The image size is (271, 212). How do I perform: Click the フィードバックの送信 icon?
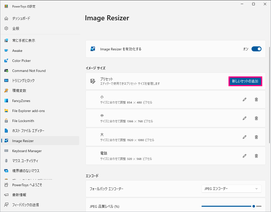(6, 205)
